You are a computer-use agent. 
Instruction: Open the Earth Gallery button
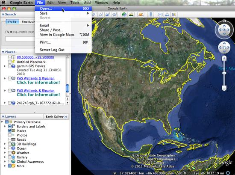pos(56,117)
